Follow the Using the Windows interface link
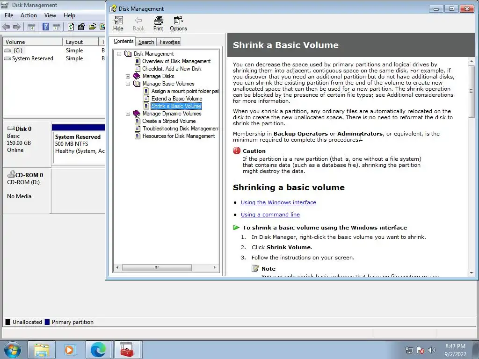The height and width of the screenshot is (359, 479). click(x=278, y=202)
